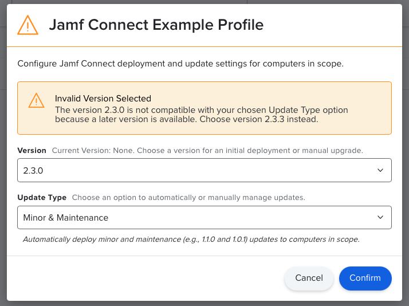
Task: Click the Version field label
Action: point(32,151)
